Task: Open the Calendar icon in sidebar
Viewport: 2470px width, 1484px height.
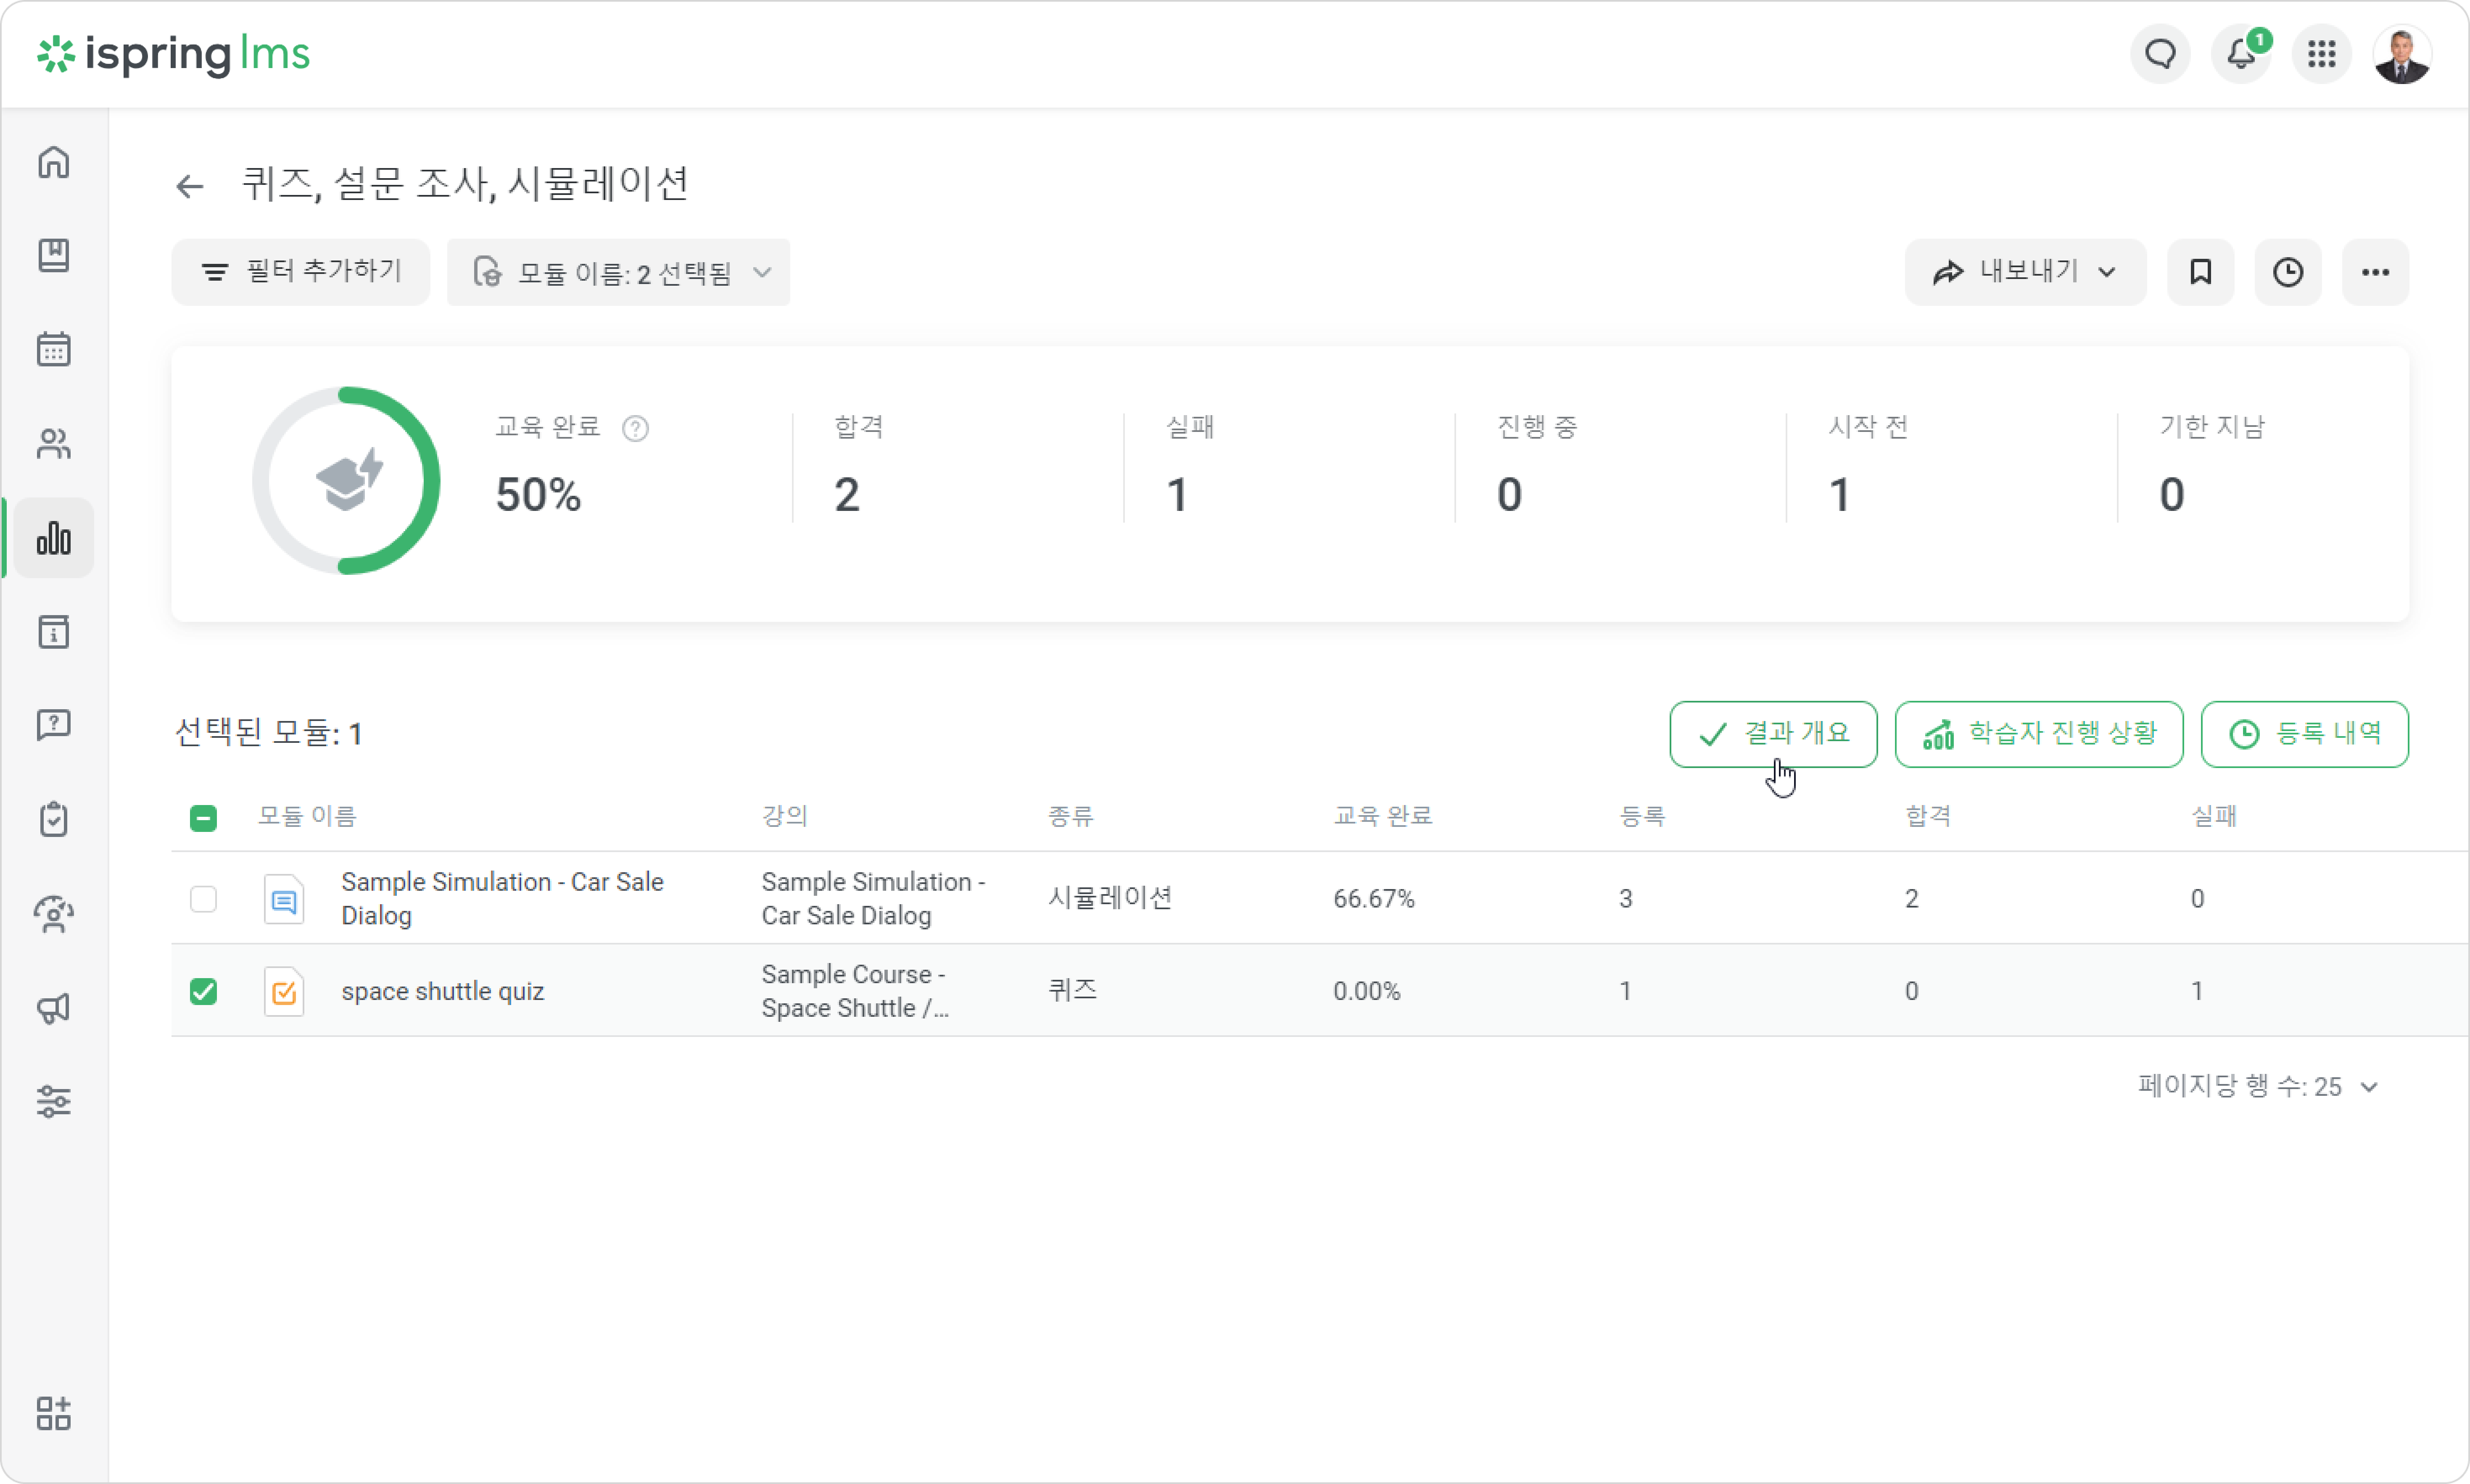Action: [54, 350]
